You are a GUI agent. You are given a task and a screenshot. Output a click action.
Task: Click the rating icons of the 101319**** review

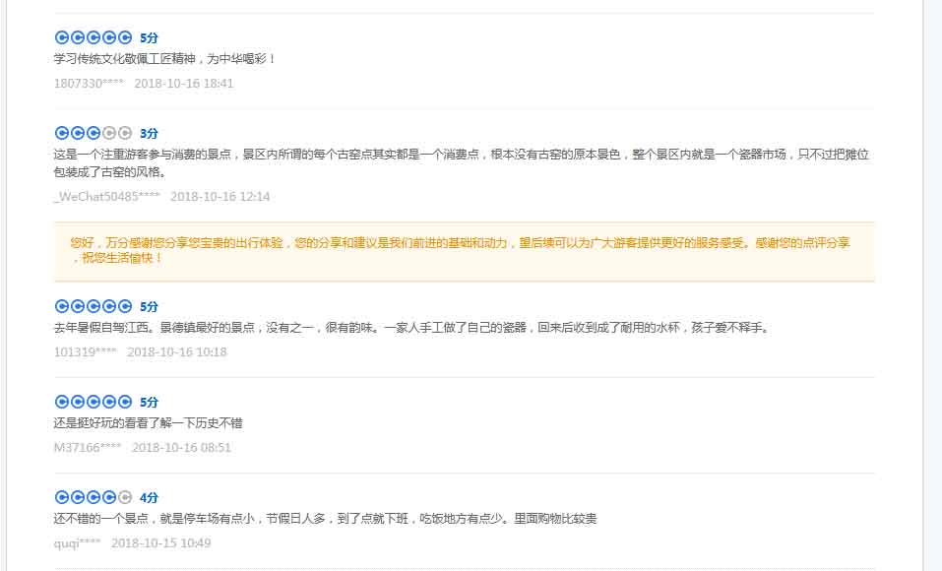[94, 306]
